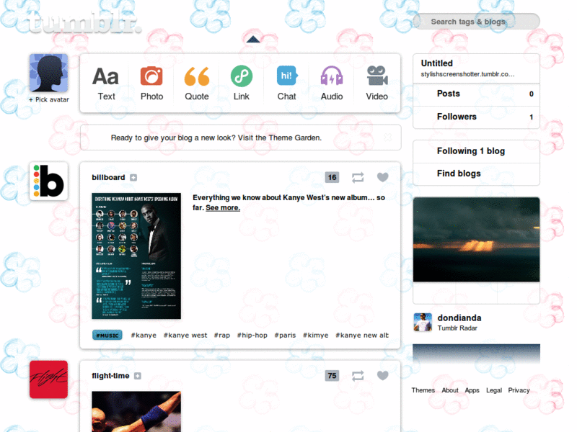The height and width of the screenshot is (432, 577).
Task: Create a new Photo post
Action: (151, 83)
